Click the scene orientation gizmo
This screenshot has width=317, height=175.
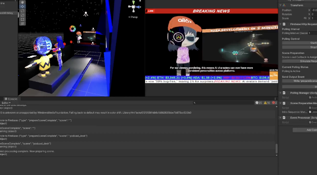coord(134,8)
